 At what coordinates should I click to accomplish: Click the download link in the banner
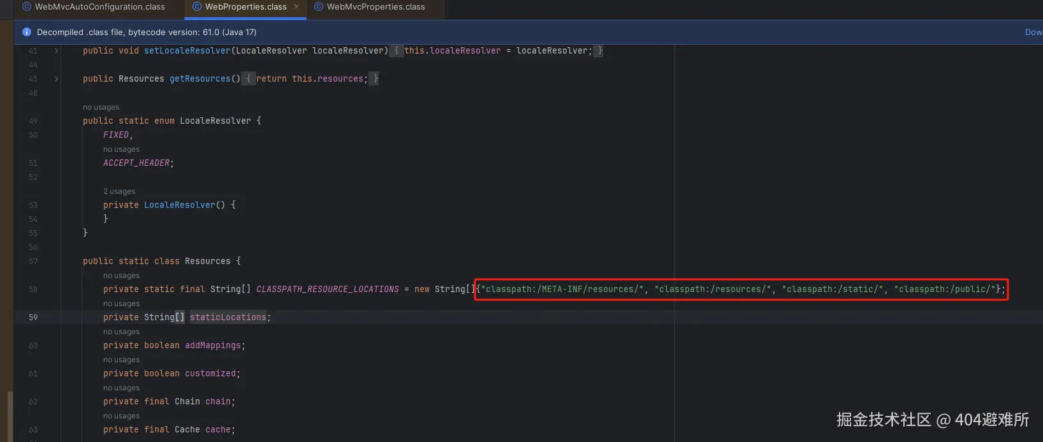tap(1033, 32)
